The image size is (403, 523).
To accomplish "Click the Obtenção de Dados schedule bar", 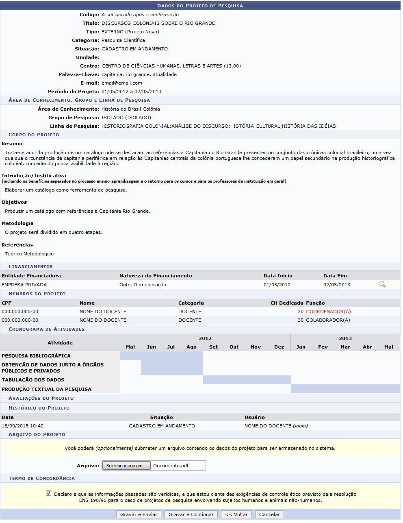I will click(172, 368).
